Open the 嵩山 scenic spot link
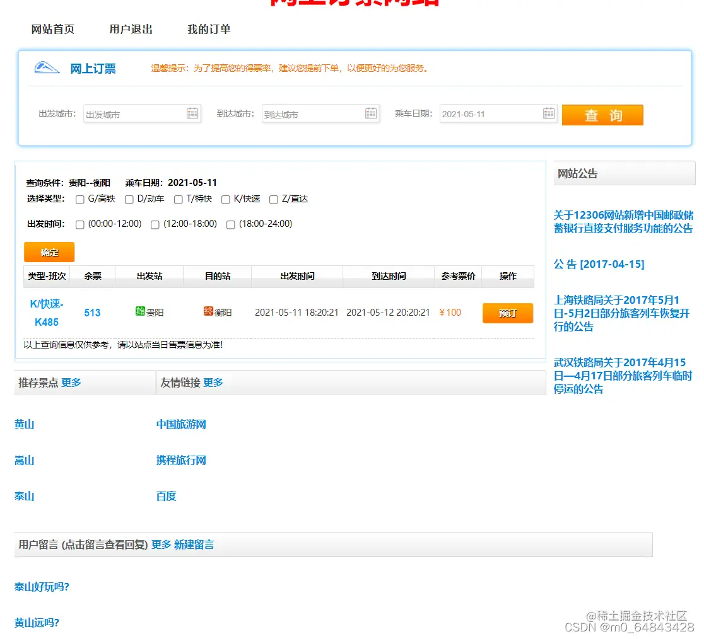 [24, 460]
